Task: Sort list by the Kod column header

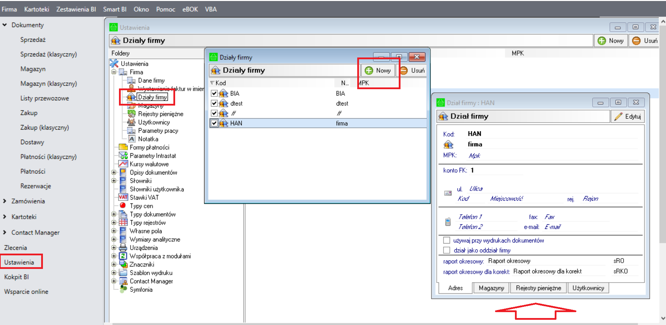Action: pos(221,83)
